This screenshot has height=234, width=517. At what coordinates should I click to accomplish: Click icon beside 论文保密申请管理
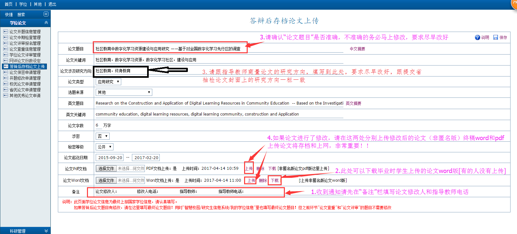5,72
